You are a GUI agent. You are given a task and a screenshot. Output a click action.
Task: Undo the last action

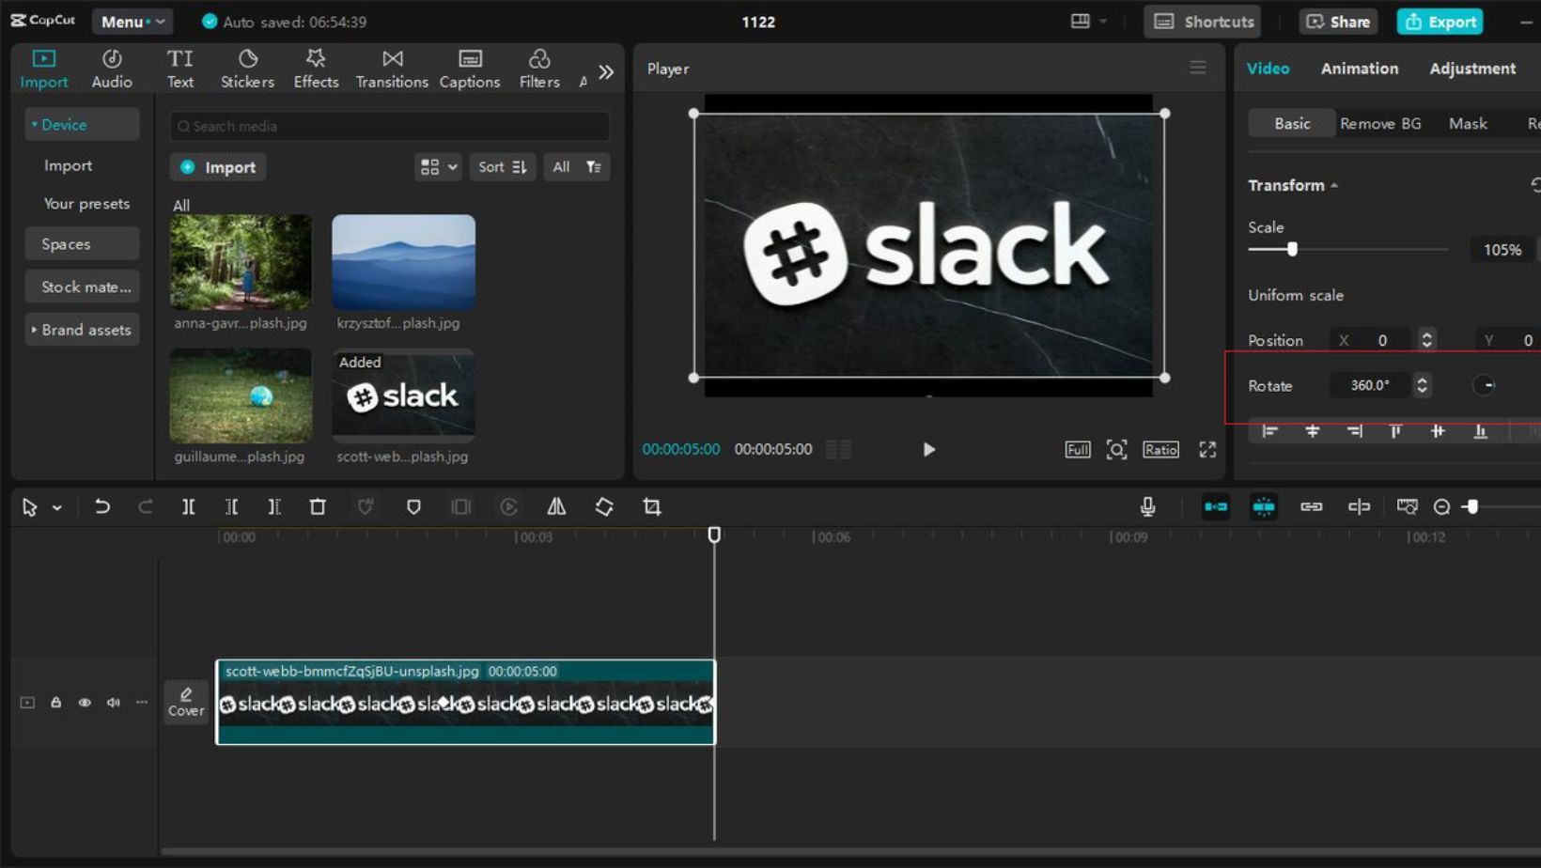102,507
